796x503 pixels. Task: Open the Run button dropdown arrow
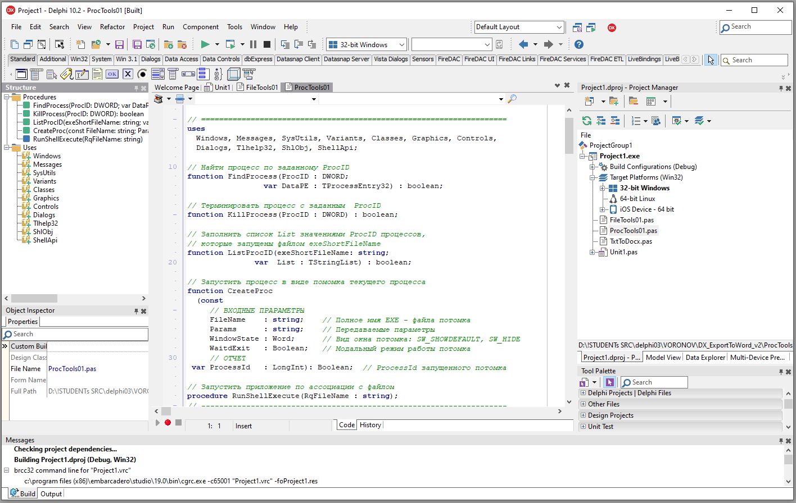click(x=217, y=44)
